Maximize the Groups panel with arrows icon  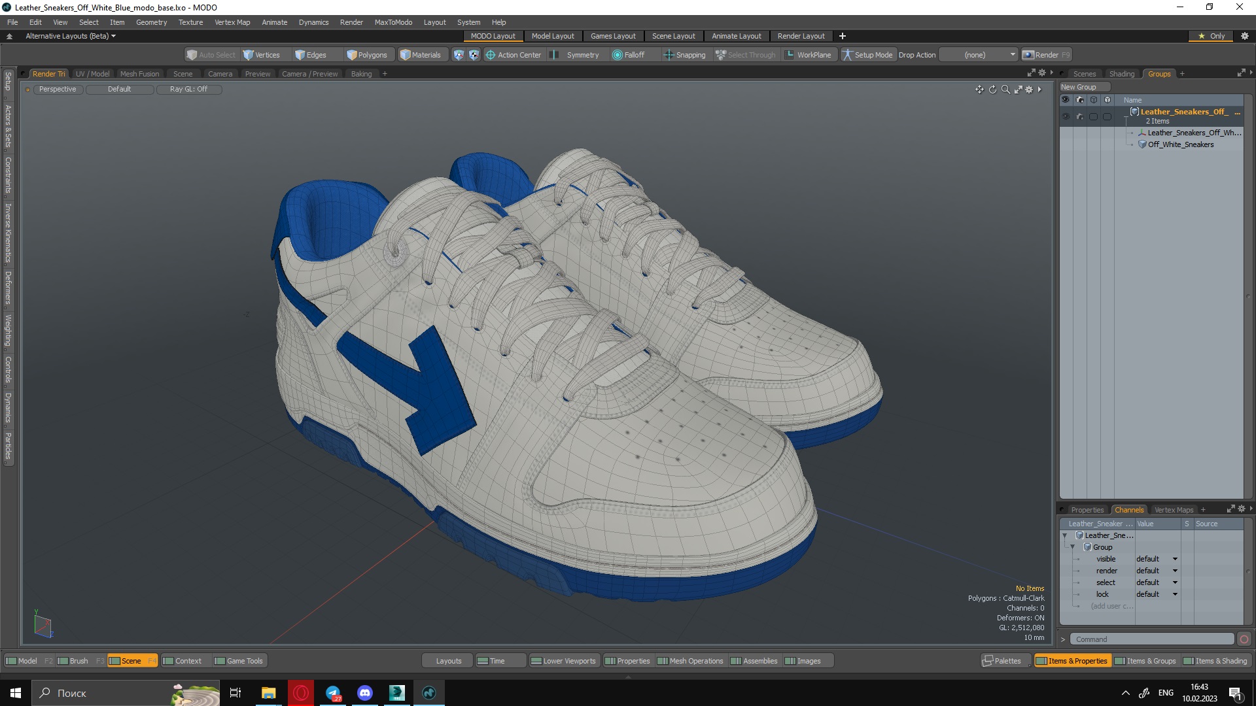pyautogui.click(x=1241, y=73)
